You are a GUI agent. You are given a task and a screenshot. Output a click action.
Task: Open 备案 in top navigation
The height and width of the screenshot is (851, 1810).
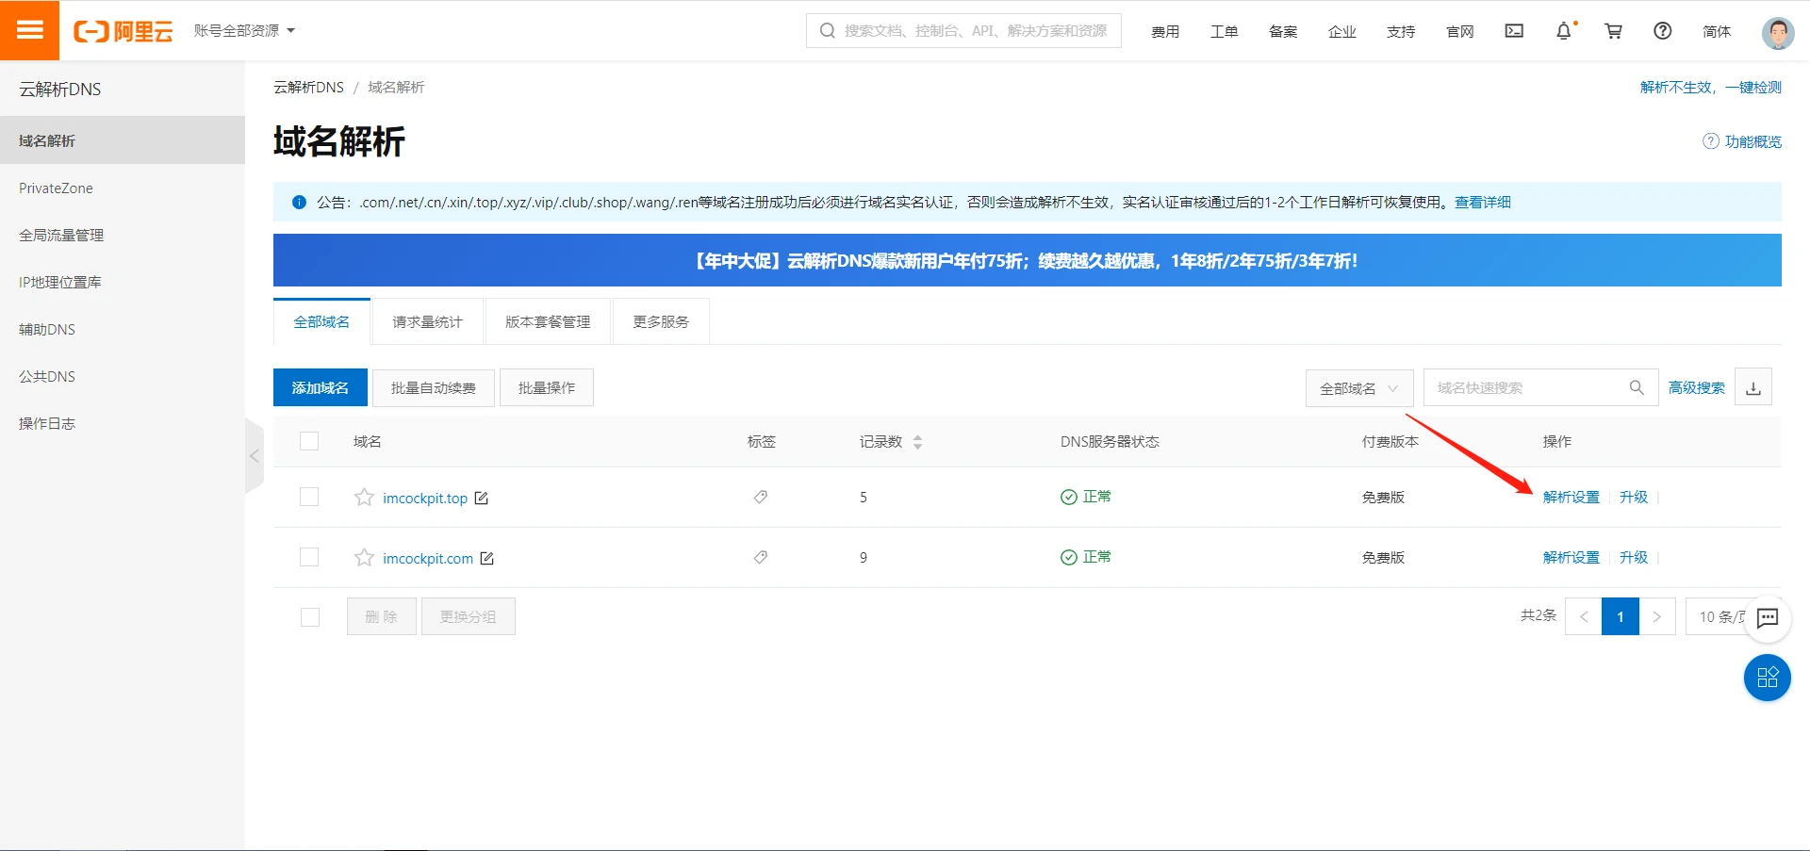pos(1283,31)
